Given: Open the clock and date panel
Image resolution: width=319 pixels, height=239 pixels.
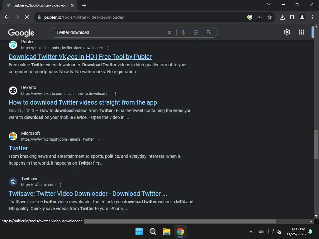Looking at the screenshot, I should [296, 232].
